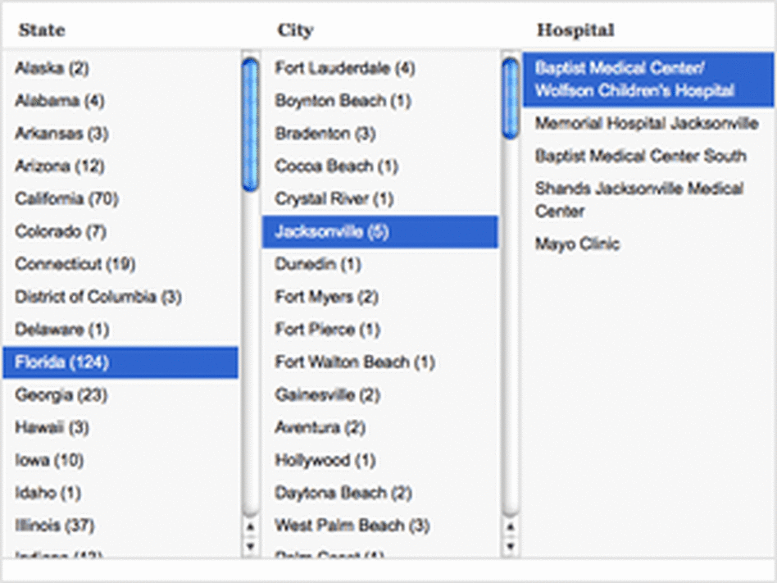Click highlighted Florida (124) row
Image resolution: width=777 pixels, height=583 pixels.
tap(120, 362)
